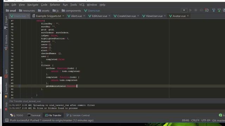The height and width of the screenshot is (126, 225).
Task: Click the 'Uploading to crud_laravel_vue' log line
Action: (52, 105)
